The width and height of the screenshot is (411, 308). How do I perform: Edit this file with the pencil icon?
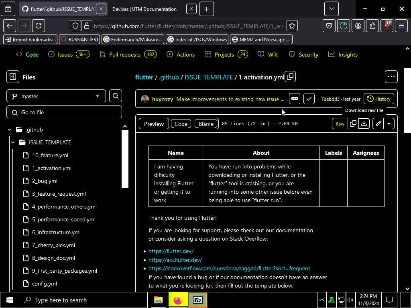378,124
